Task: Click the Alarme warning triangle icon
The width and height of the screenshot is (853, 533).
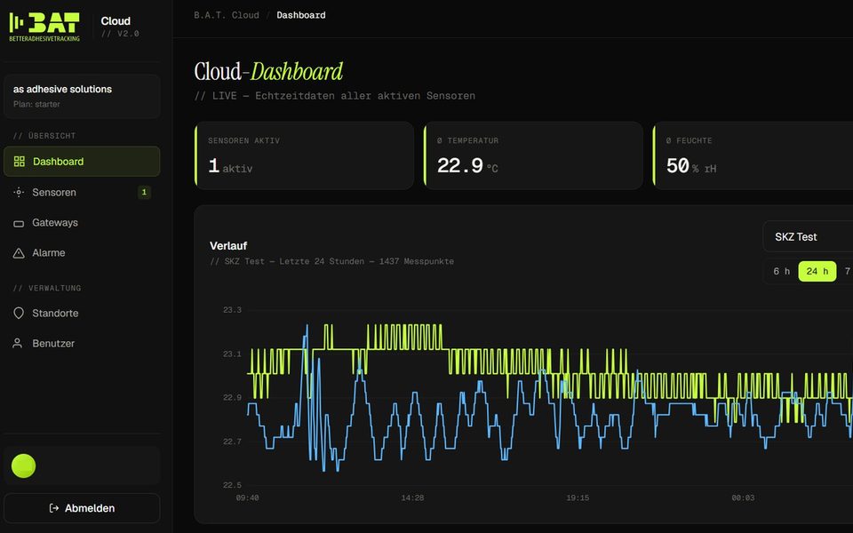Action: pyautogui.click(x=19, y=253)
